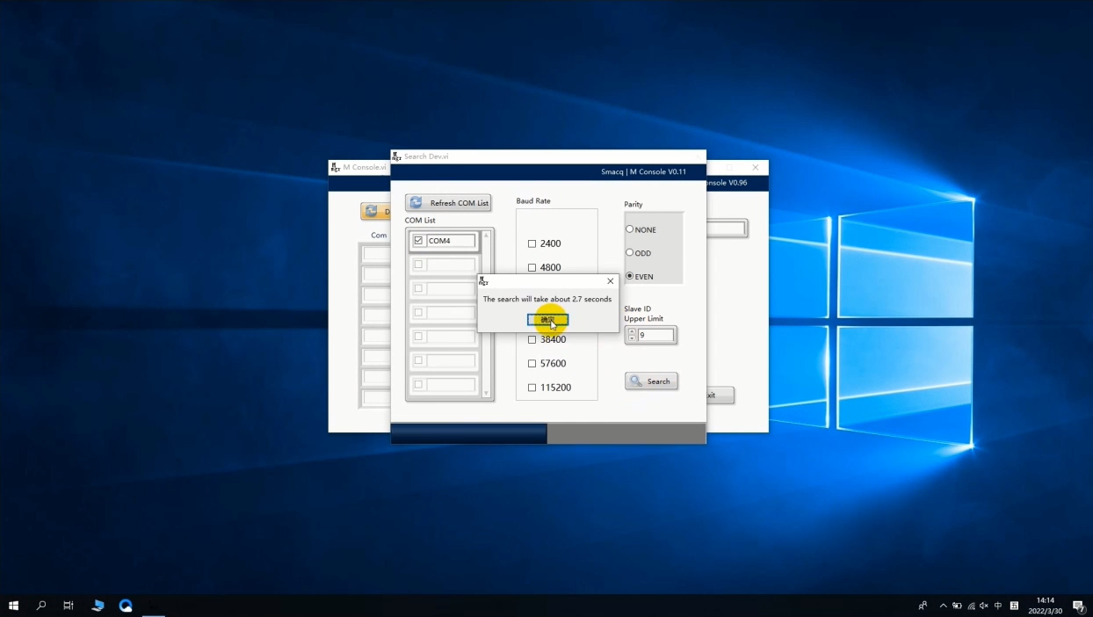
Task: Click the Search button
Action: pyautogui.click(x=651, y=381)
